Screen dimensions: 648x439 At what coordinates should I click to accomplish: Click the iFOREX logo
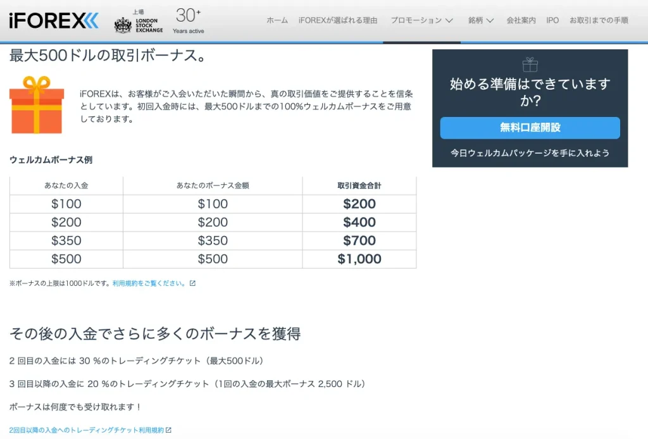(x=54, y=21)
